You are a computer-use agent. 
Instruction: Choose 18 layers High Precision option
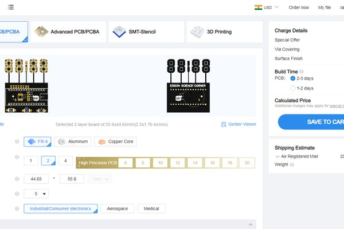[230, 163]
